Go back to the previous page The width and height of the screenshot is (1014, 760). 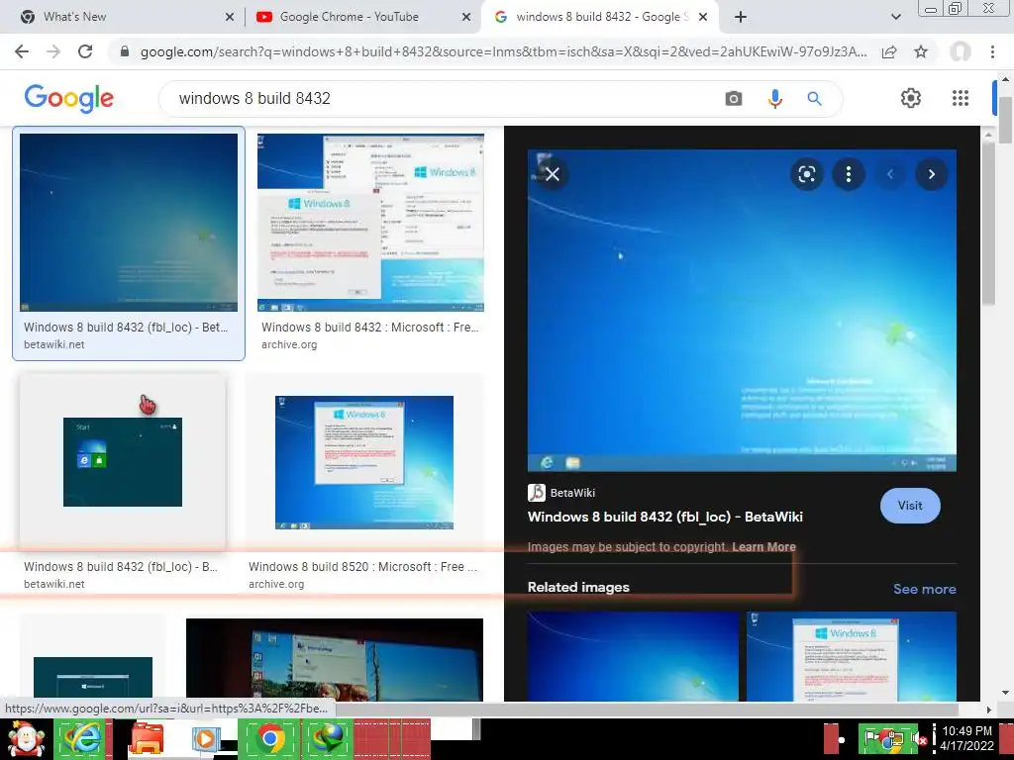(22, 51)
